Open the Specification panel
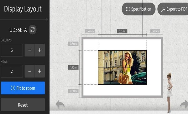 click(x=138, y=9)
